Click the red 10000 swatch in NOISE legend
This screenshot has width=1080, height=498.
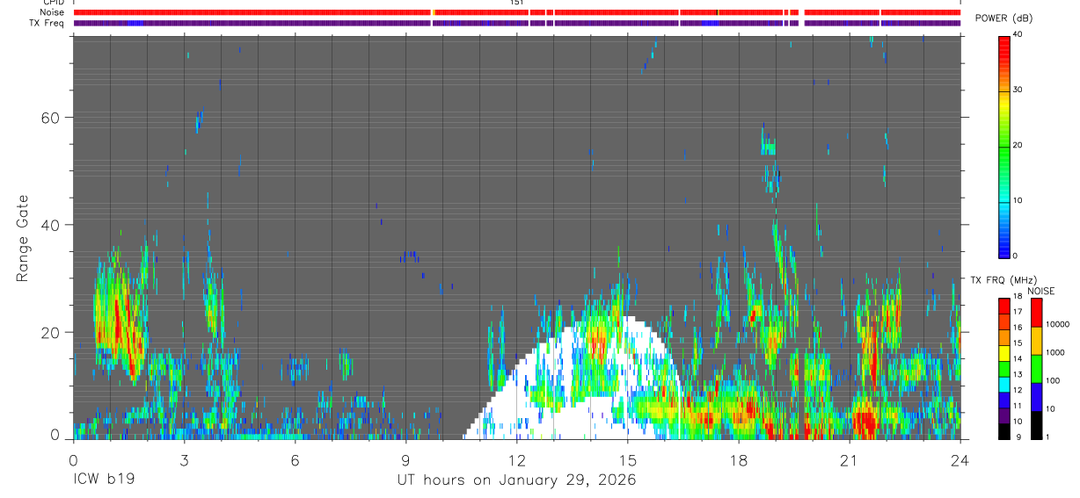[x=1036, y=313]
